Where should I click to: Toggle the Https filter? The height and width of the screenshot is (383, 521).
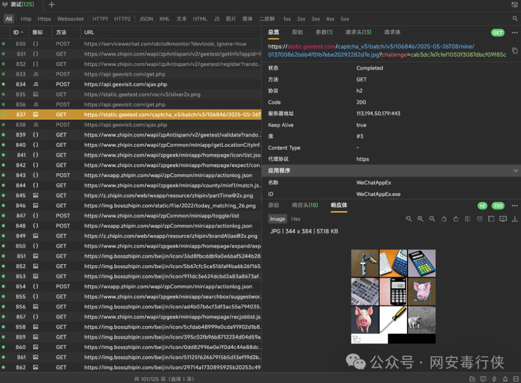point(44,19)
